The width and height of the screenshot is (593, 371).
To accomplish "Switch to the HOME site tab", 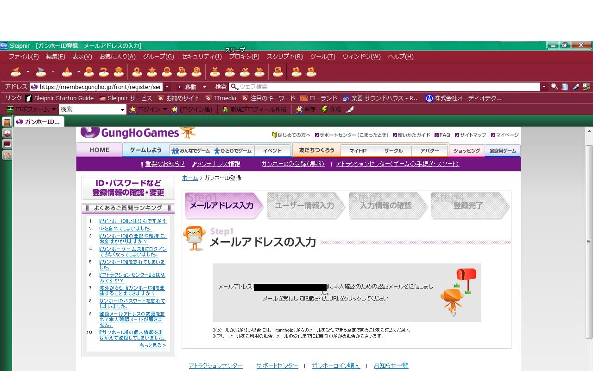I will 100,150.
